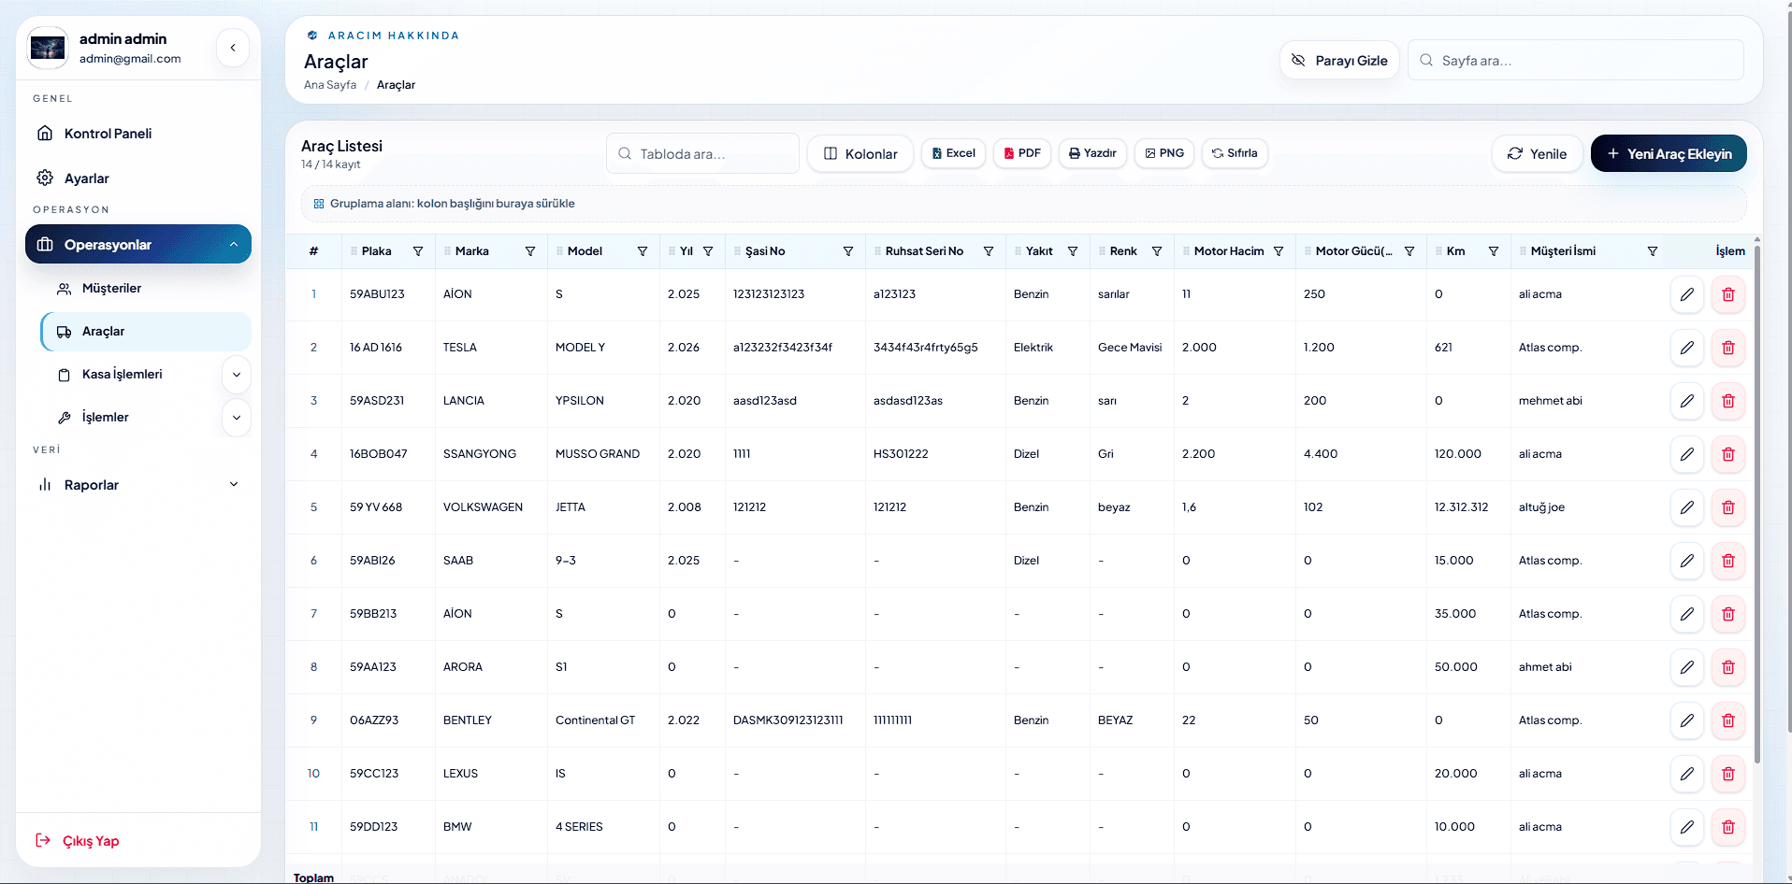The height and width of the screenshot is (884, 1792).
Task: Export table using the Excel button
Action: tap(953, 153)
